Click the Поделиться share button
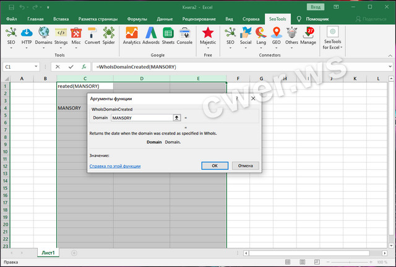 pos(371,19)
